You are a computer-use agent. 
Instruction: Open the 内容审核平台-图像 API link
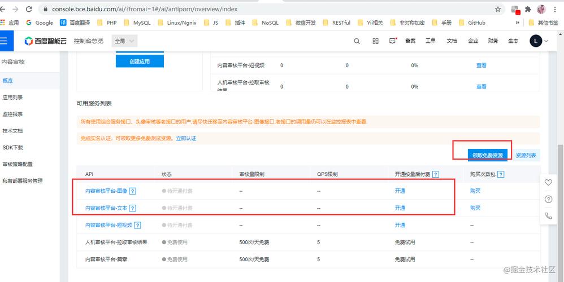coord(106,191)
